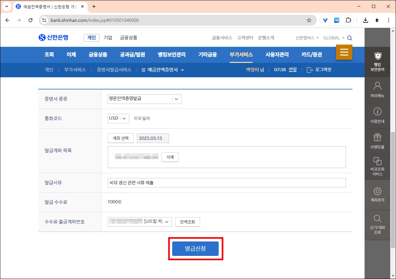Open the USD currency code dropdown
The height and width of the screenshot is (279, 396).
118,118
